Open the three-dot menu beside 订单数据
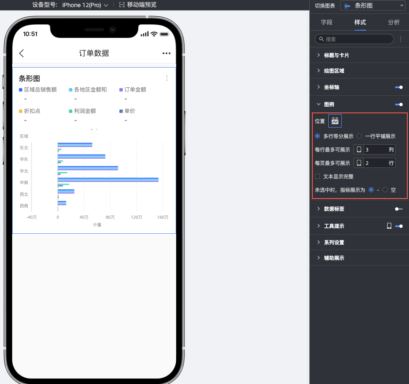The height and width of the screenshot is (384, 409). (166, 53)
